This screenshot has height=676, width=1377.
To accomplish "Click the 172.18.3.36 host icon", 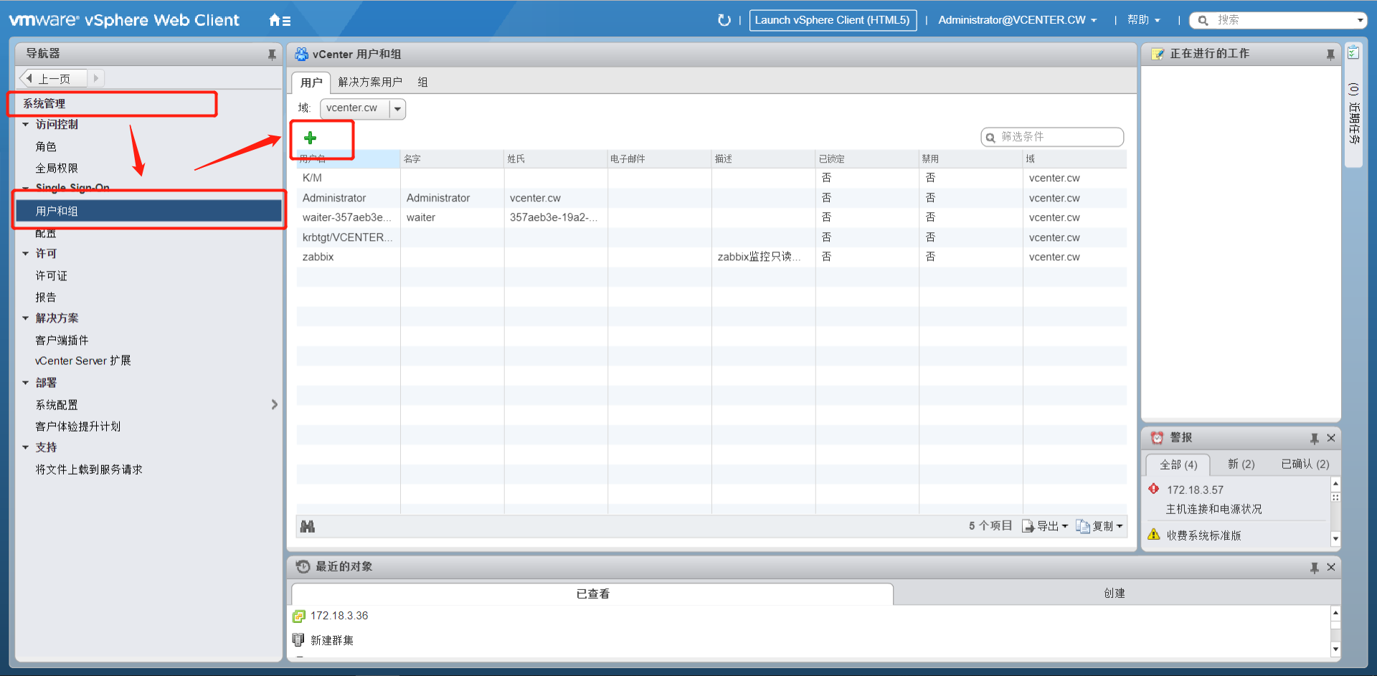I will pos(299,616).
